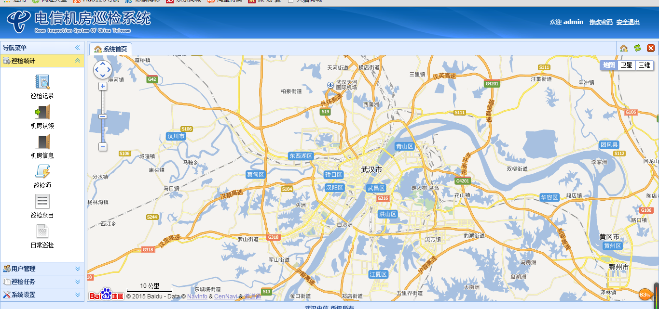The image size is (659, 309).
Task: Open the CenNavi copyright link
Action: (x=225, y=296)
